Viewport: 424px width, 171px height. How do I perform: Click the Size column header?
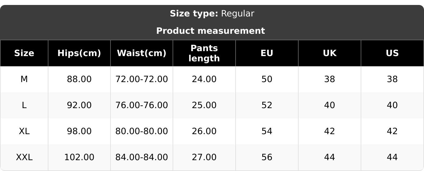pos(24,53)
